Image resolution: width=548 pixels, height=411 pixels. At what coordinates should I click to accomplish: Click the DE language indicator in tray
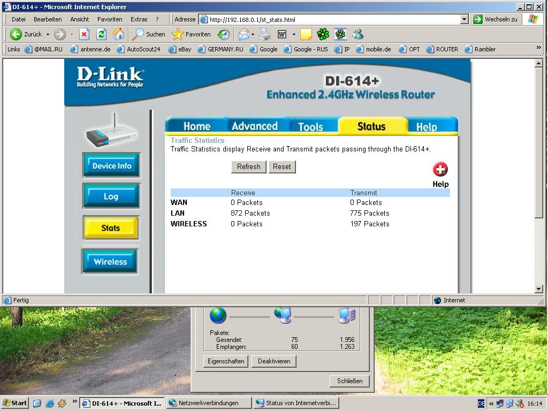click(481, 404)
